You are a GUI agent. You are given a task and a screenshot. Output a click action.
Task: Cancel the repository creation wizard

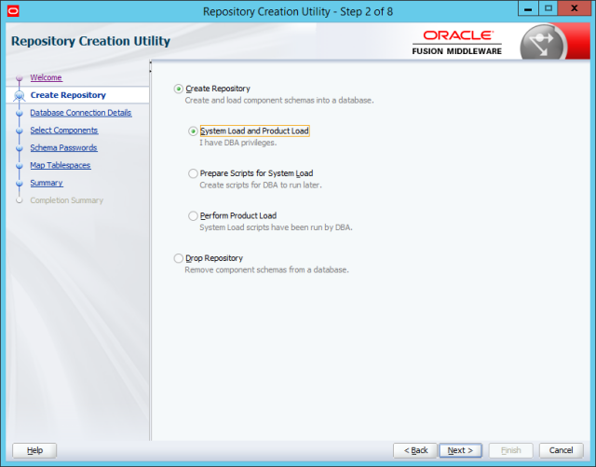pos(561,450)
